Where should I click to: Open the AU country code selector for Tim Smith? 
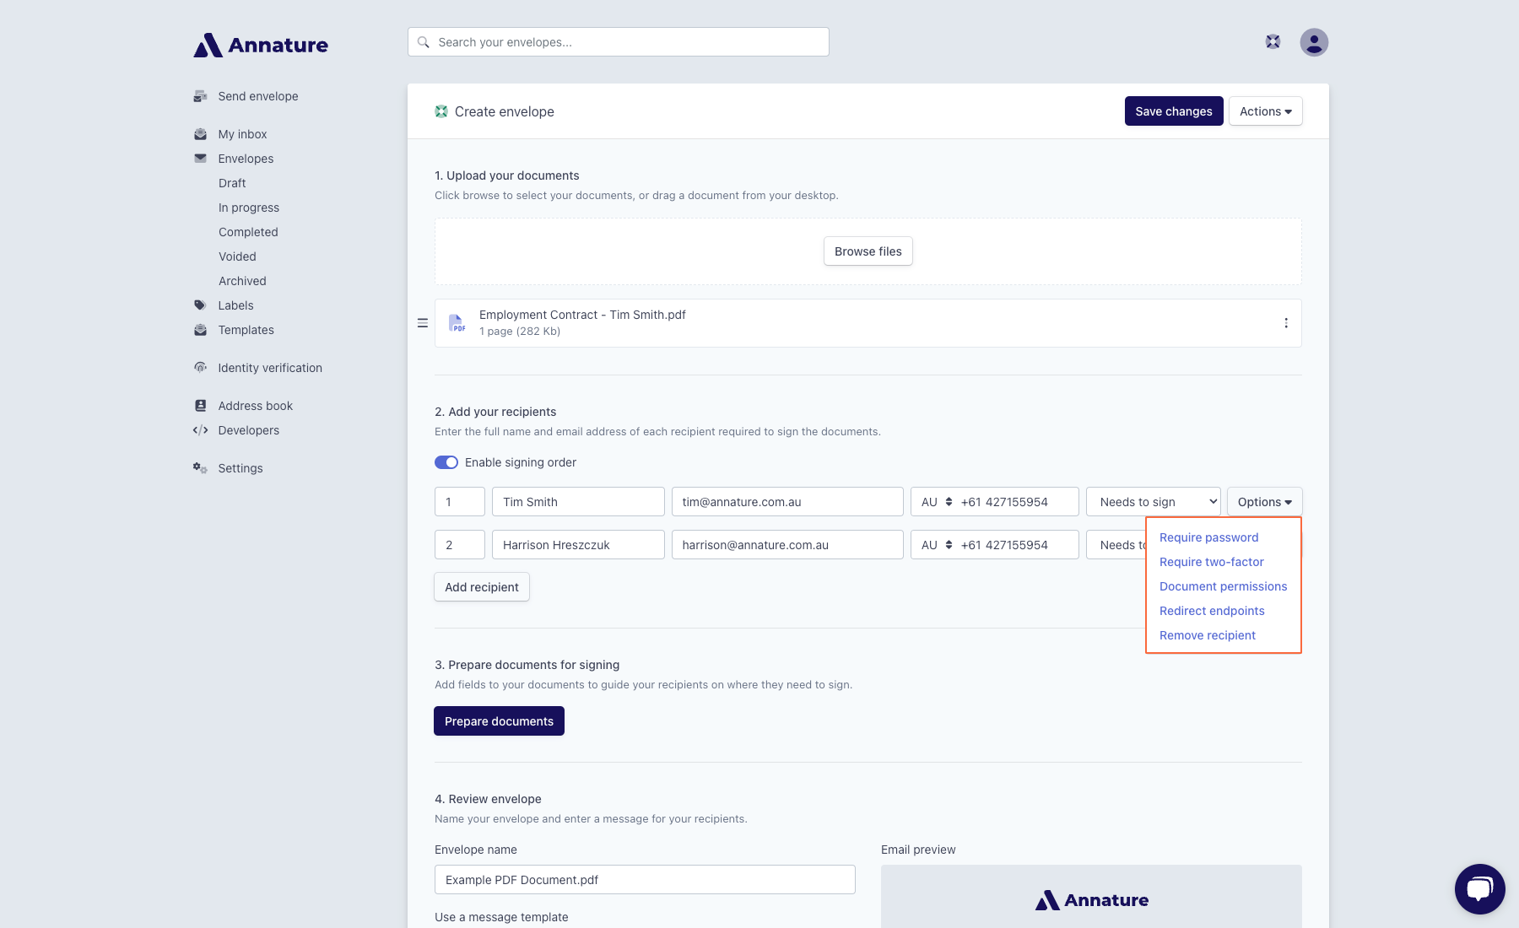(x=935, y=502)
